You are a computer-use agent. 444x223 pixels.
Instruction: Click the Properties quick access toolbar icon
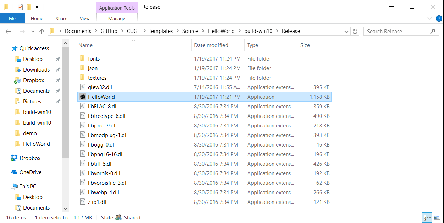click(x=20, y=7)
